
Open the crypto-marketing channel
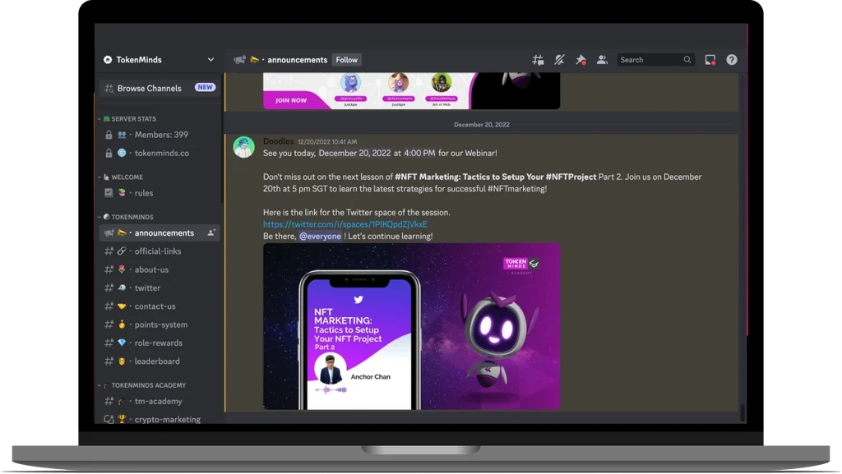point(160,419)
